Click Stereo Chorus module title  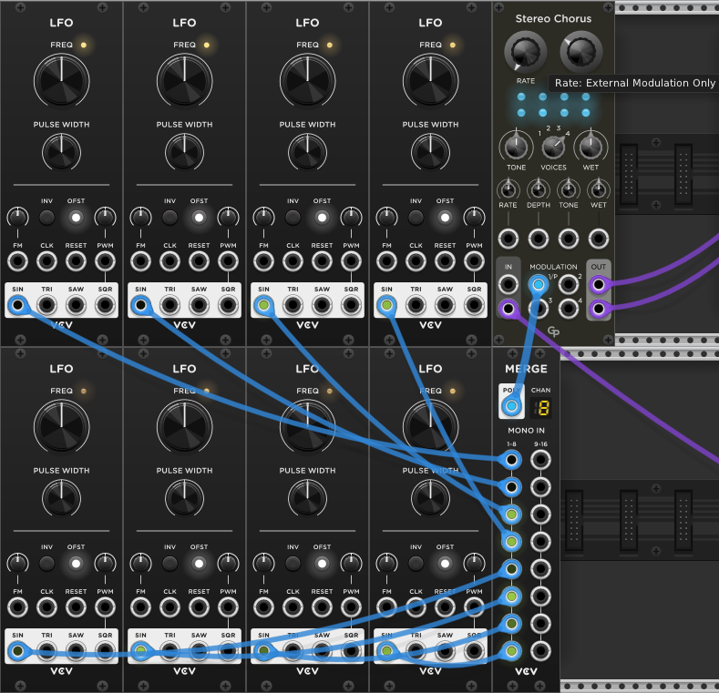pos(553,19)
